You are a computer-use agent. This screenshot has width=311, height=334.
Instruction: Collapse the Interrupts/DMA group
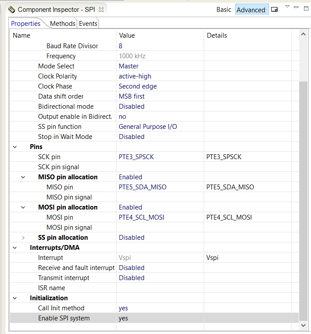15,248
